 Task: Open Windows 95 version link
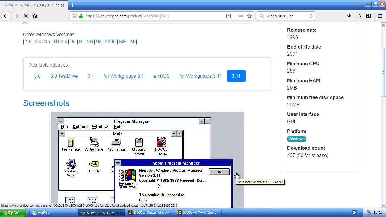(73, 42)
